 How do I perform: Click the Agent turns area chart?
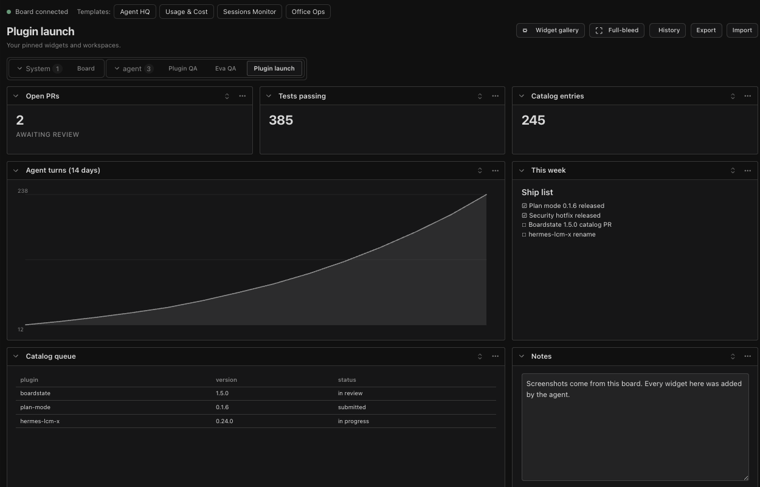pos(255,260)
